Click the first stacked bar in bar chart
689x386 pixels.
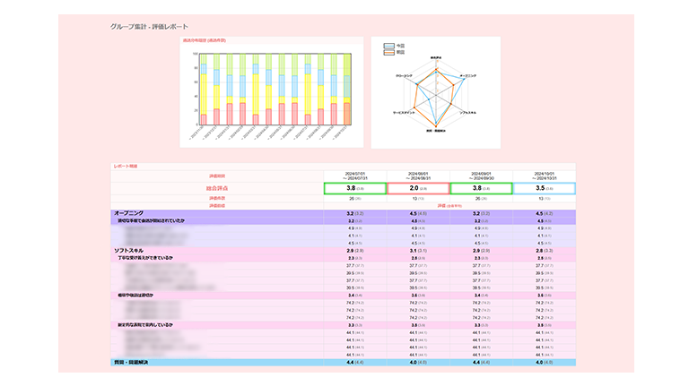[204, 90]
